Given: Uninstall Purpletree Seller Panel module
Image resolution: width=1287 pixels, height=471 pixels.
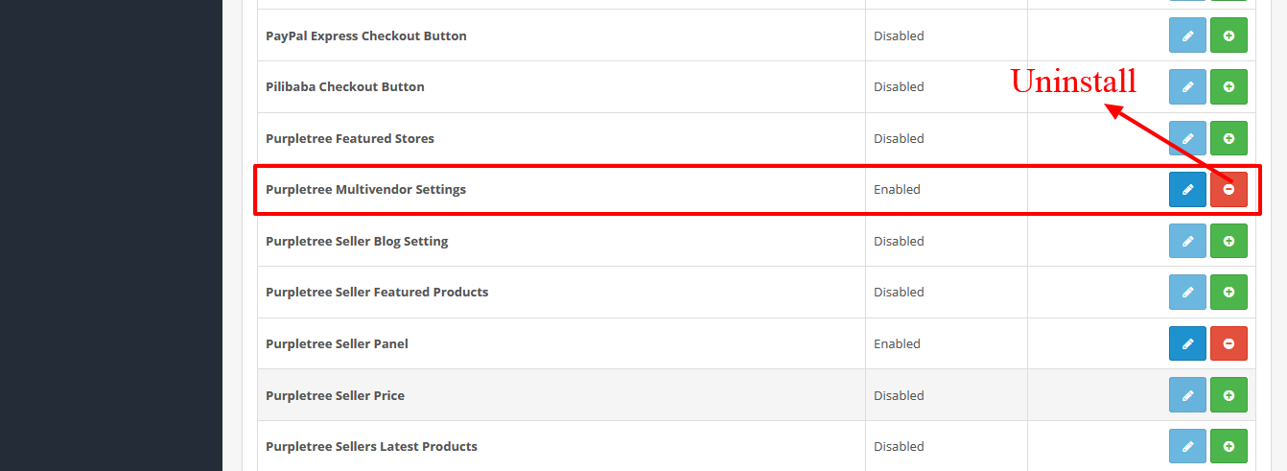Looking at the screenshot, I should [x=1228, y=343].
